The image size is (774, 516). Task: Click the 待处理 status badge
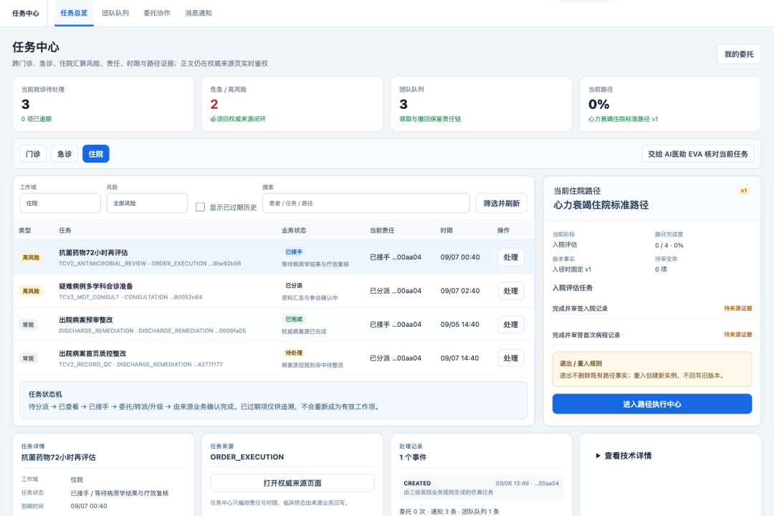click(x=294, y=353)
